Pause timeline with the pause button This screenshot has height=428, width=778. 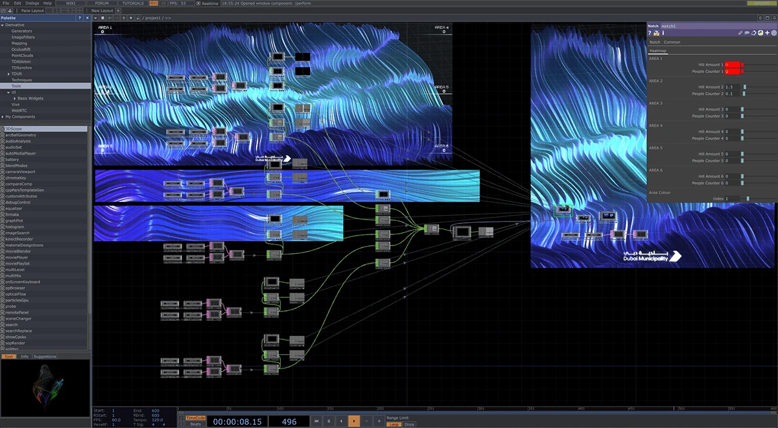(x=329, y=421)
